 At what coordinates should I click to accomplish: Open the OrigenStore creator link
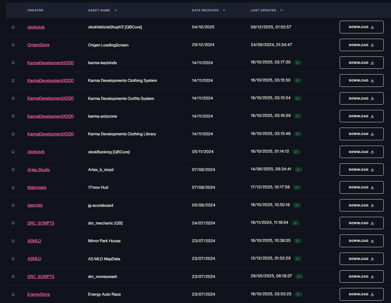tap(38, 45)
